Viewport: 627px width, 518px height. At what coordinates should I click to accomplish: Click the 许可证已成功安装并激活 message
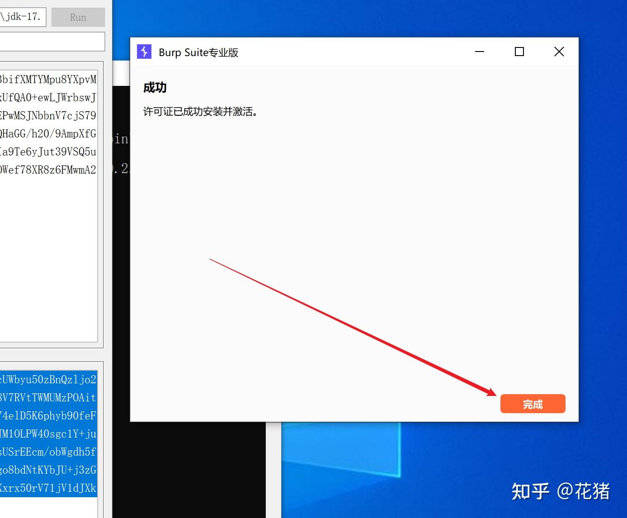[201, 112]
